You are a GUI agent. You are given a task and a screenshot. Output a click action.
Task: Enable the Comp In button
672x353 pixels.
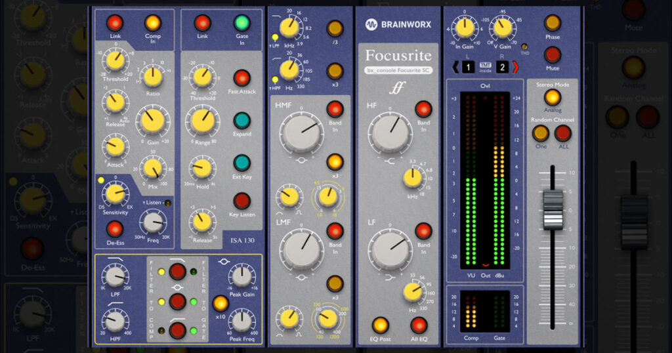point(152,23)
